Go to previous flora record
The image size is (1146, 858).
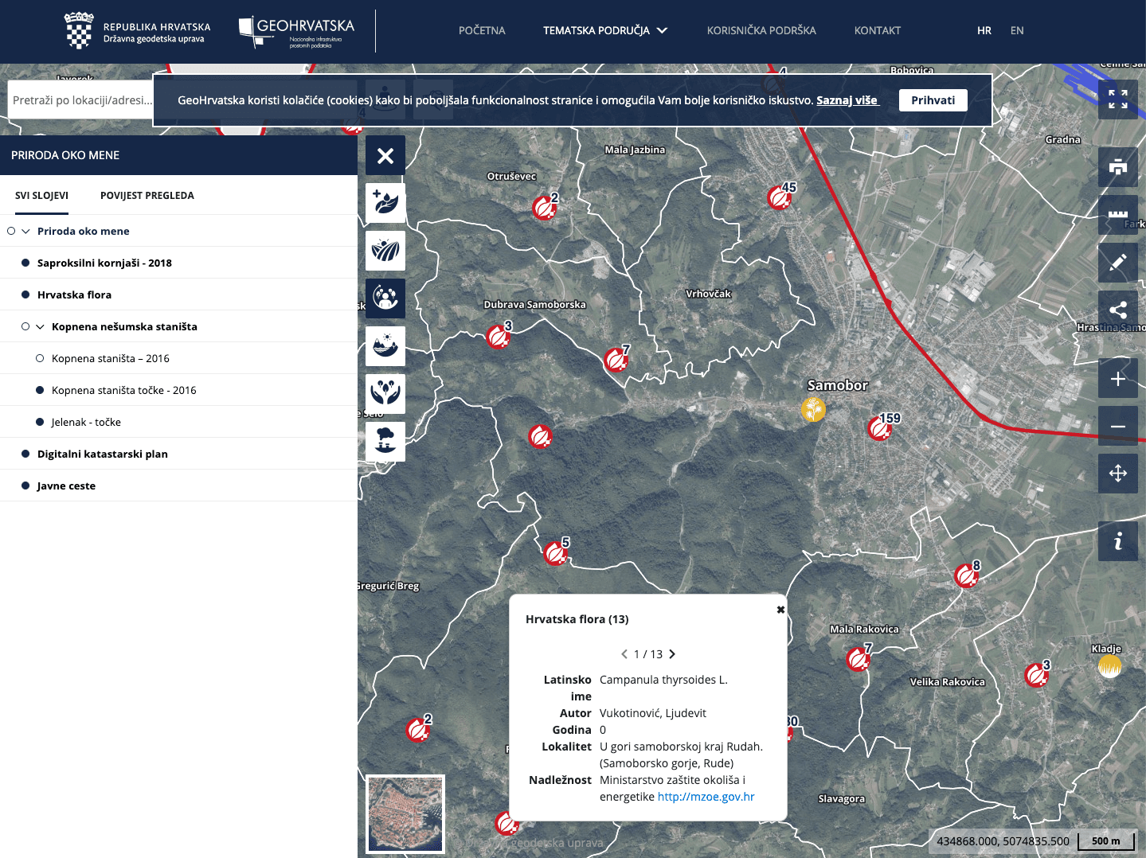pos(624,654)
